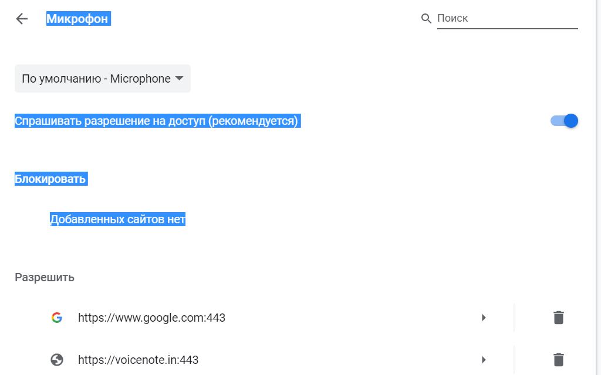The width and height of the screenshot is (601, 375).
Task: Open the https://voicenote.in:443 entry
Action: pos(138,360)
